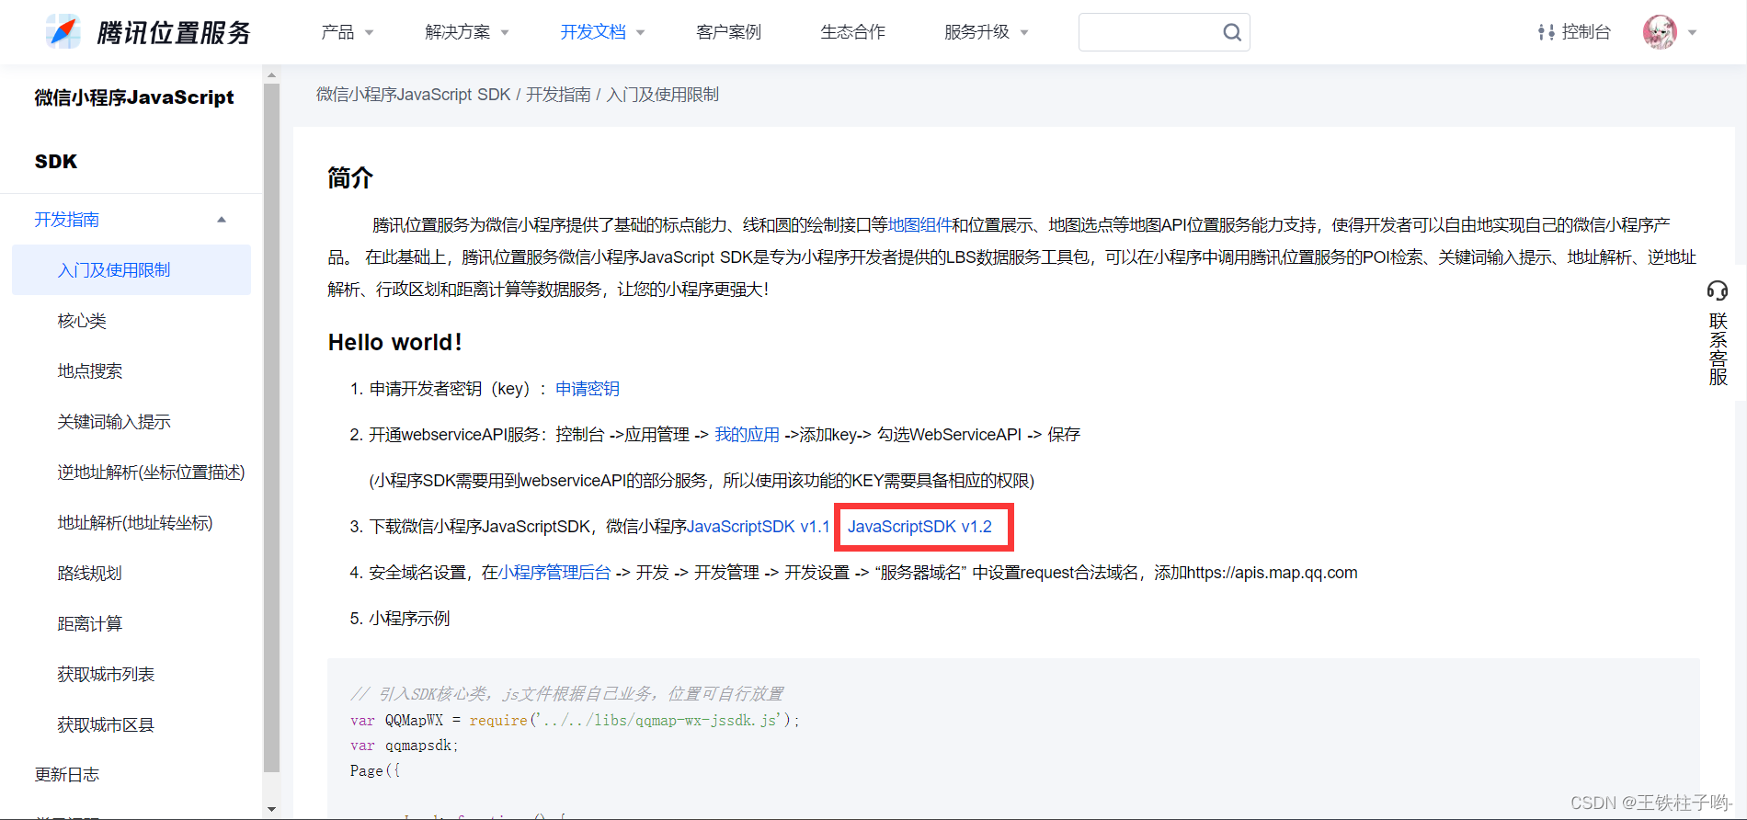The height and width of the screenshot is (820, 1747).
Task: Click breadcrumb 微信小程序JavaScript SDK
Action: pyautogui.click(x=413, y=95)
